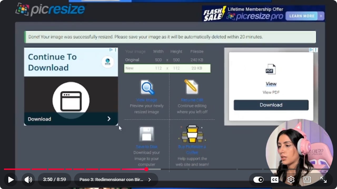Viewport: 337px width, 189px height.
Task: Open ad options menu on left ad
Action: (116, 50)
